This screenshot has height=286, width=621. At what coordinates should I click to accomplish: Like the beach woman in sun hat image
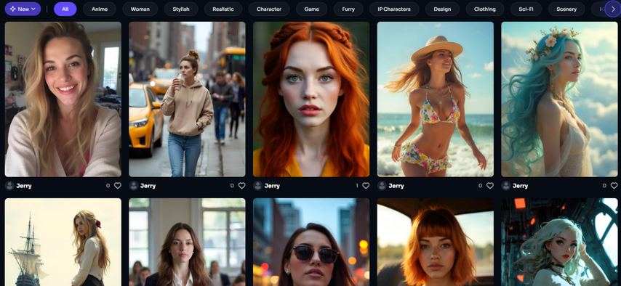(490, 186)
